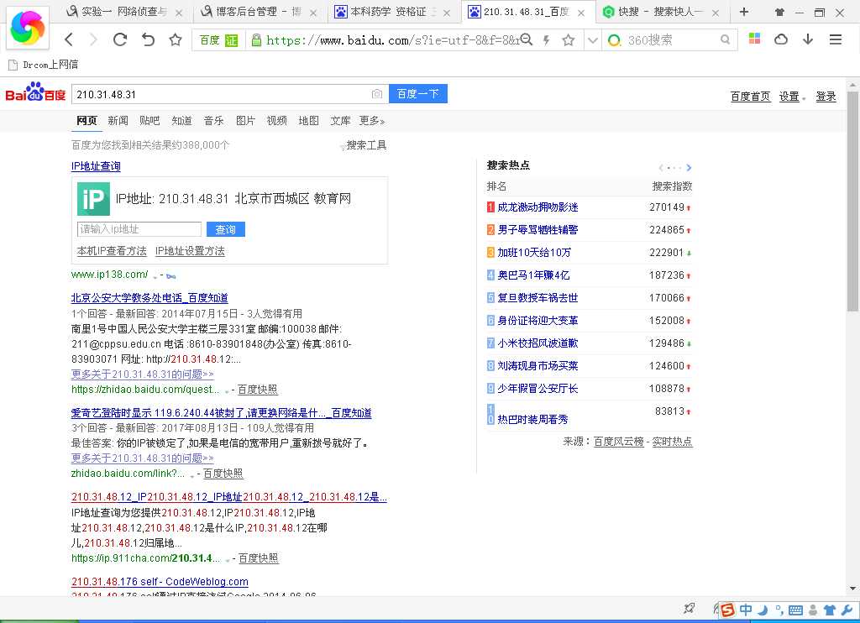Click the browser forward arrow
This screenshot has height=623, width=860.
click(x=93, y=39)
